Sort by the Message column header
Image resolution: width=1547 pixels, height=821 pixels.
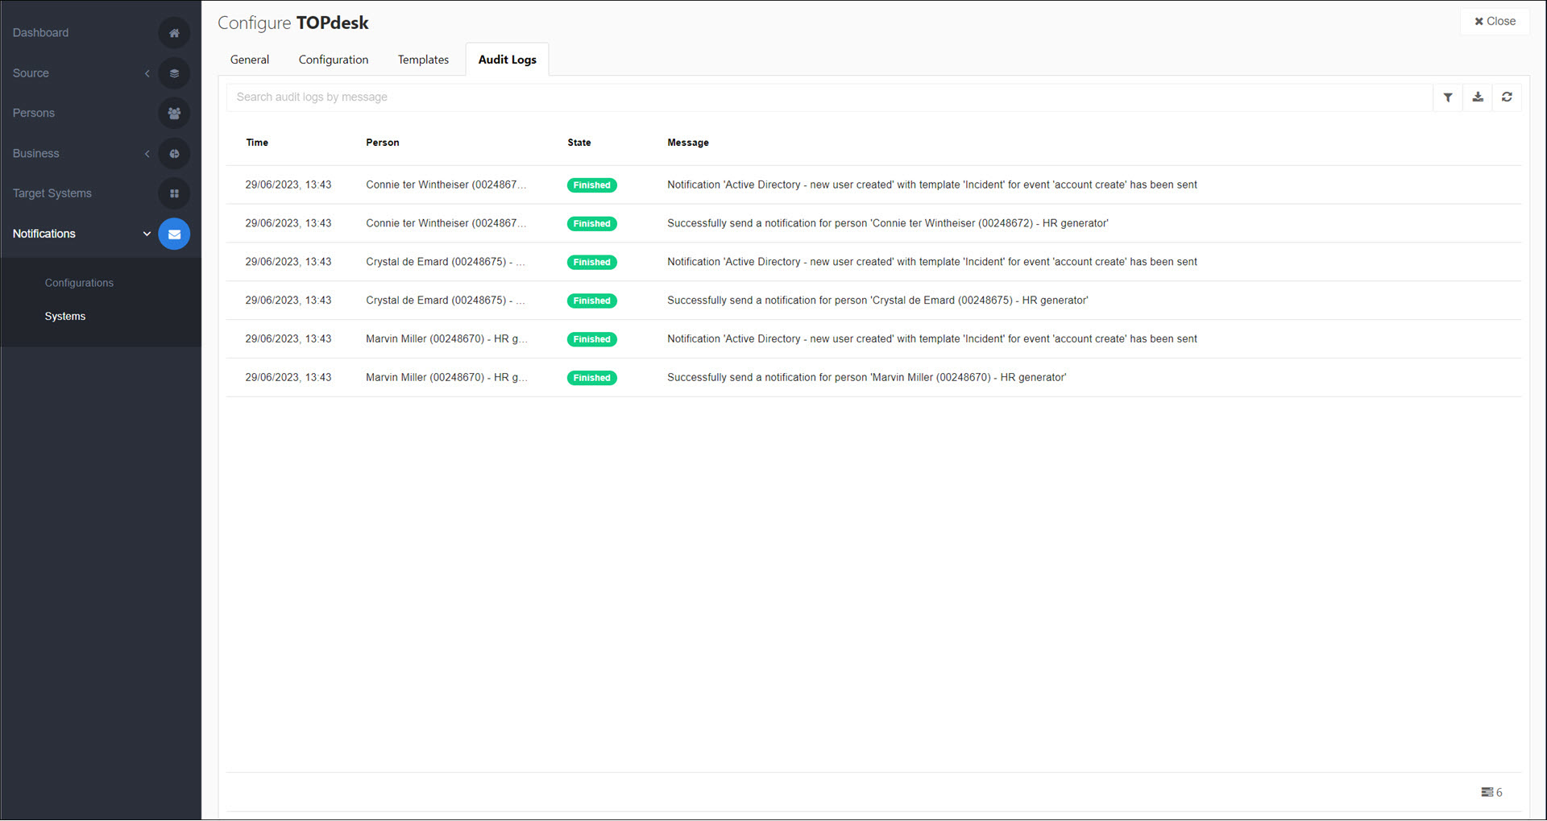(x=688, y=143)
